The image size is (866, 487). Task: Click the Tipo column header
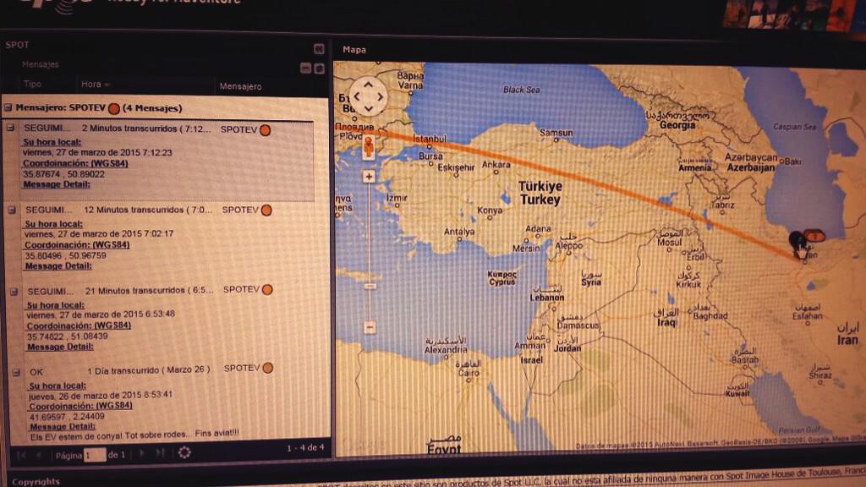coord(32,84)
